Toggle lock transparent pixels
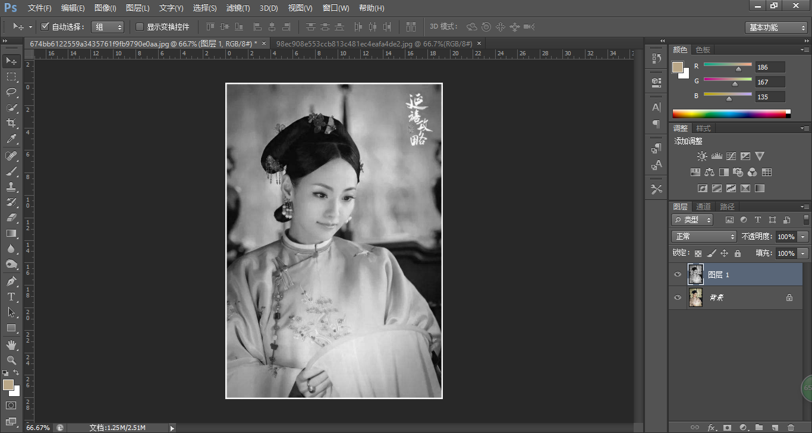This screenshot has width=812, height=433. tap(698, 253)
